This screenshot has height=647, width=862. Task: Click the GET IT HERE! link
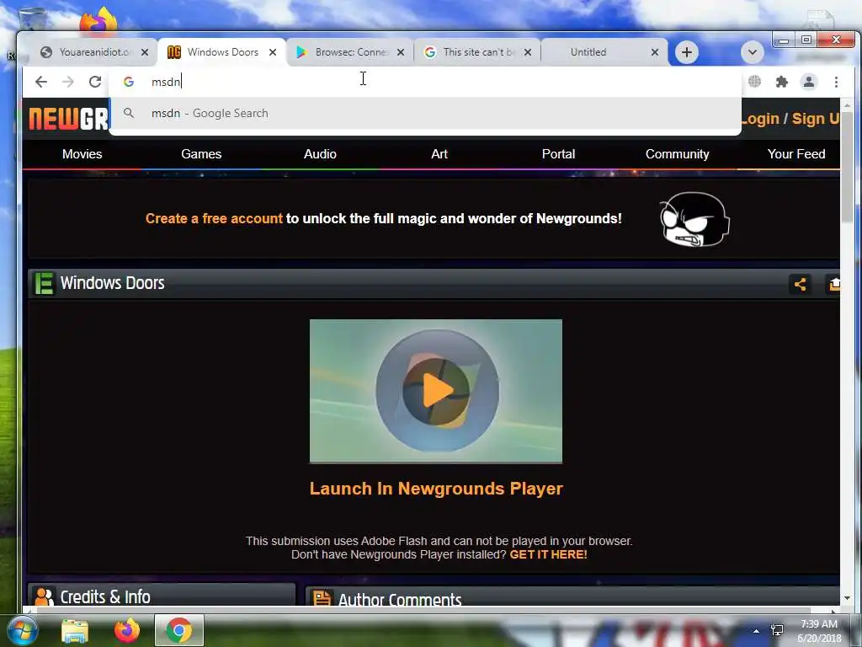tap(548, 554)
